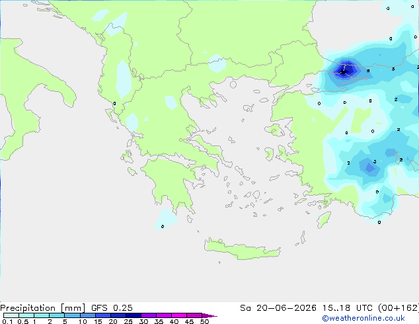This screenshot has width=419, height=324.
Task: Select the 2–5 mm legend color swatch
Action: click(57, 315)
